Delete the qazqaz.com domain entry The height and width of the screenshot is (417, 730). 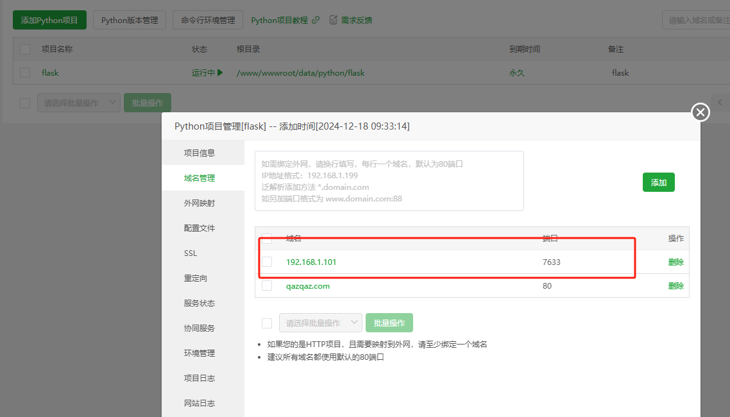click(x=675, y=285)
